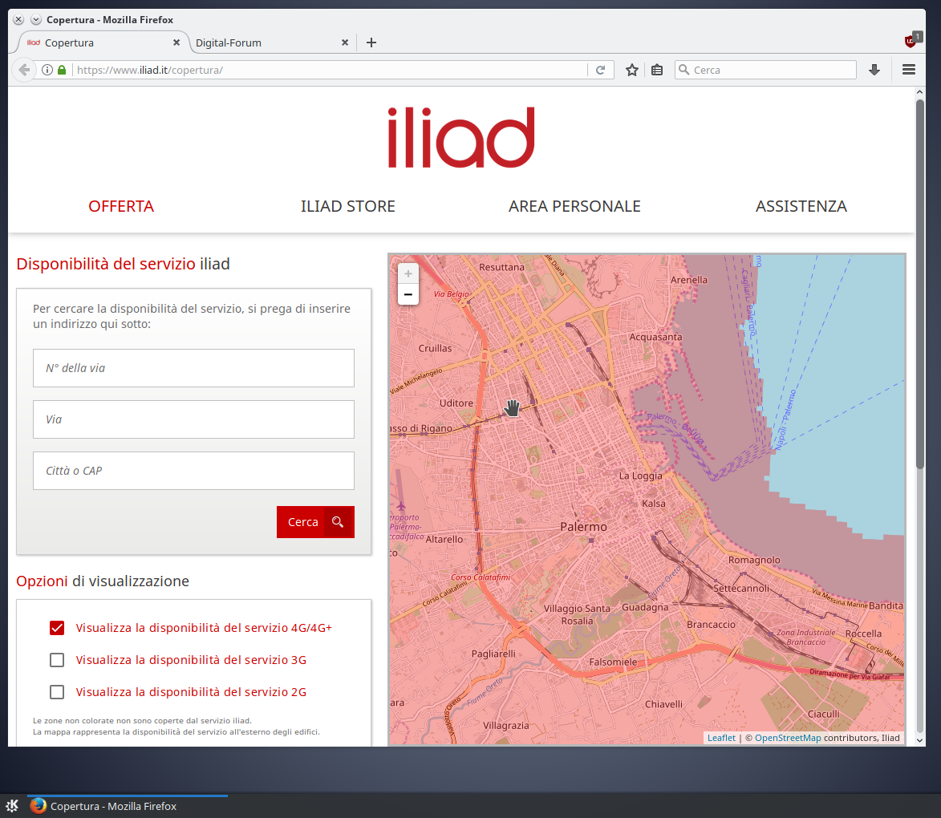Focus the Città o CAP field
The width and height of the screenshot is (941, 818).
(194, 471)
